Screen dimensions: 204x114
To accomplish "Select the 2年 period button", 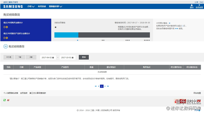I will click(x=31, y=57).
